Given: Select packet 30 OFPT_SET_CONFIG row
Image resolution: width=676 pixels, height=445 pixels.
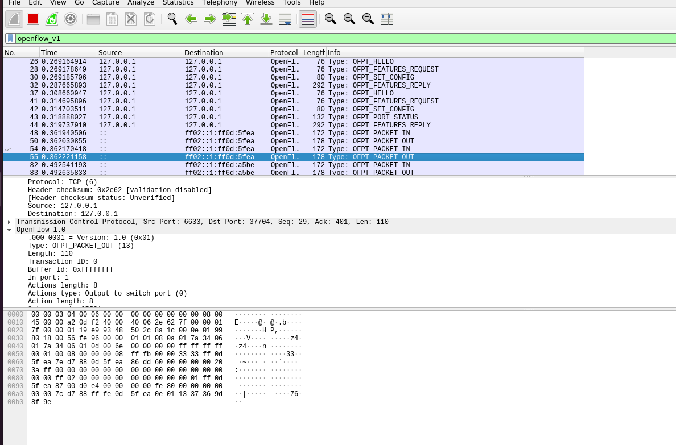Looking at the screenshot, I should [x=294, y=77].
